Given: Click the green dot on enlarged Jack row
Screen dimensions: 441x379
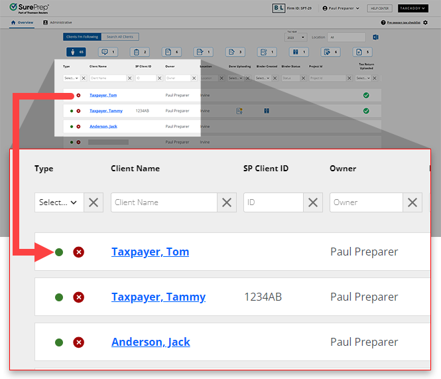Looking at the screenshot, I should pos(59,342).
